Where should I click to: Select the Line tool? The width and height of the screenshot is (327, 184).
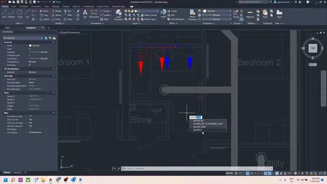click(4, 14)
